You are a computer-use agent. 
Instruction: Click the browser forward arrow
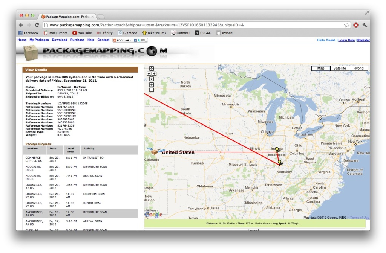29,25
